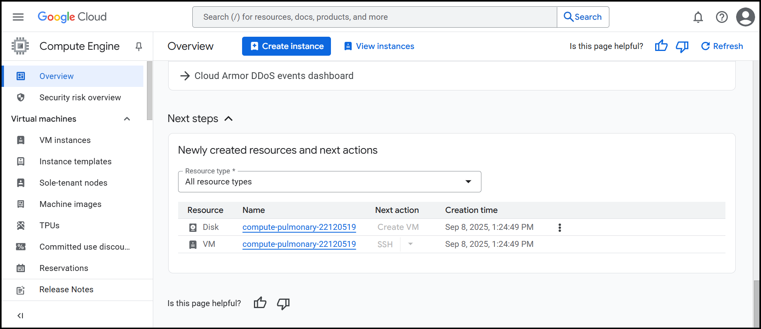Click the top thumbs up feedback icon

(x=661, y=46)
